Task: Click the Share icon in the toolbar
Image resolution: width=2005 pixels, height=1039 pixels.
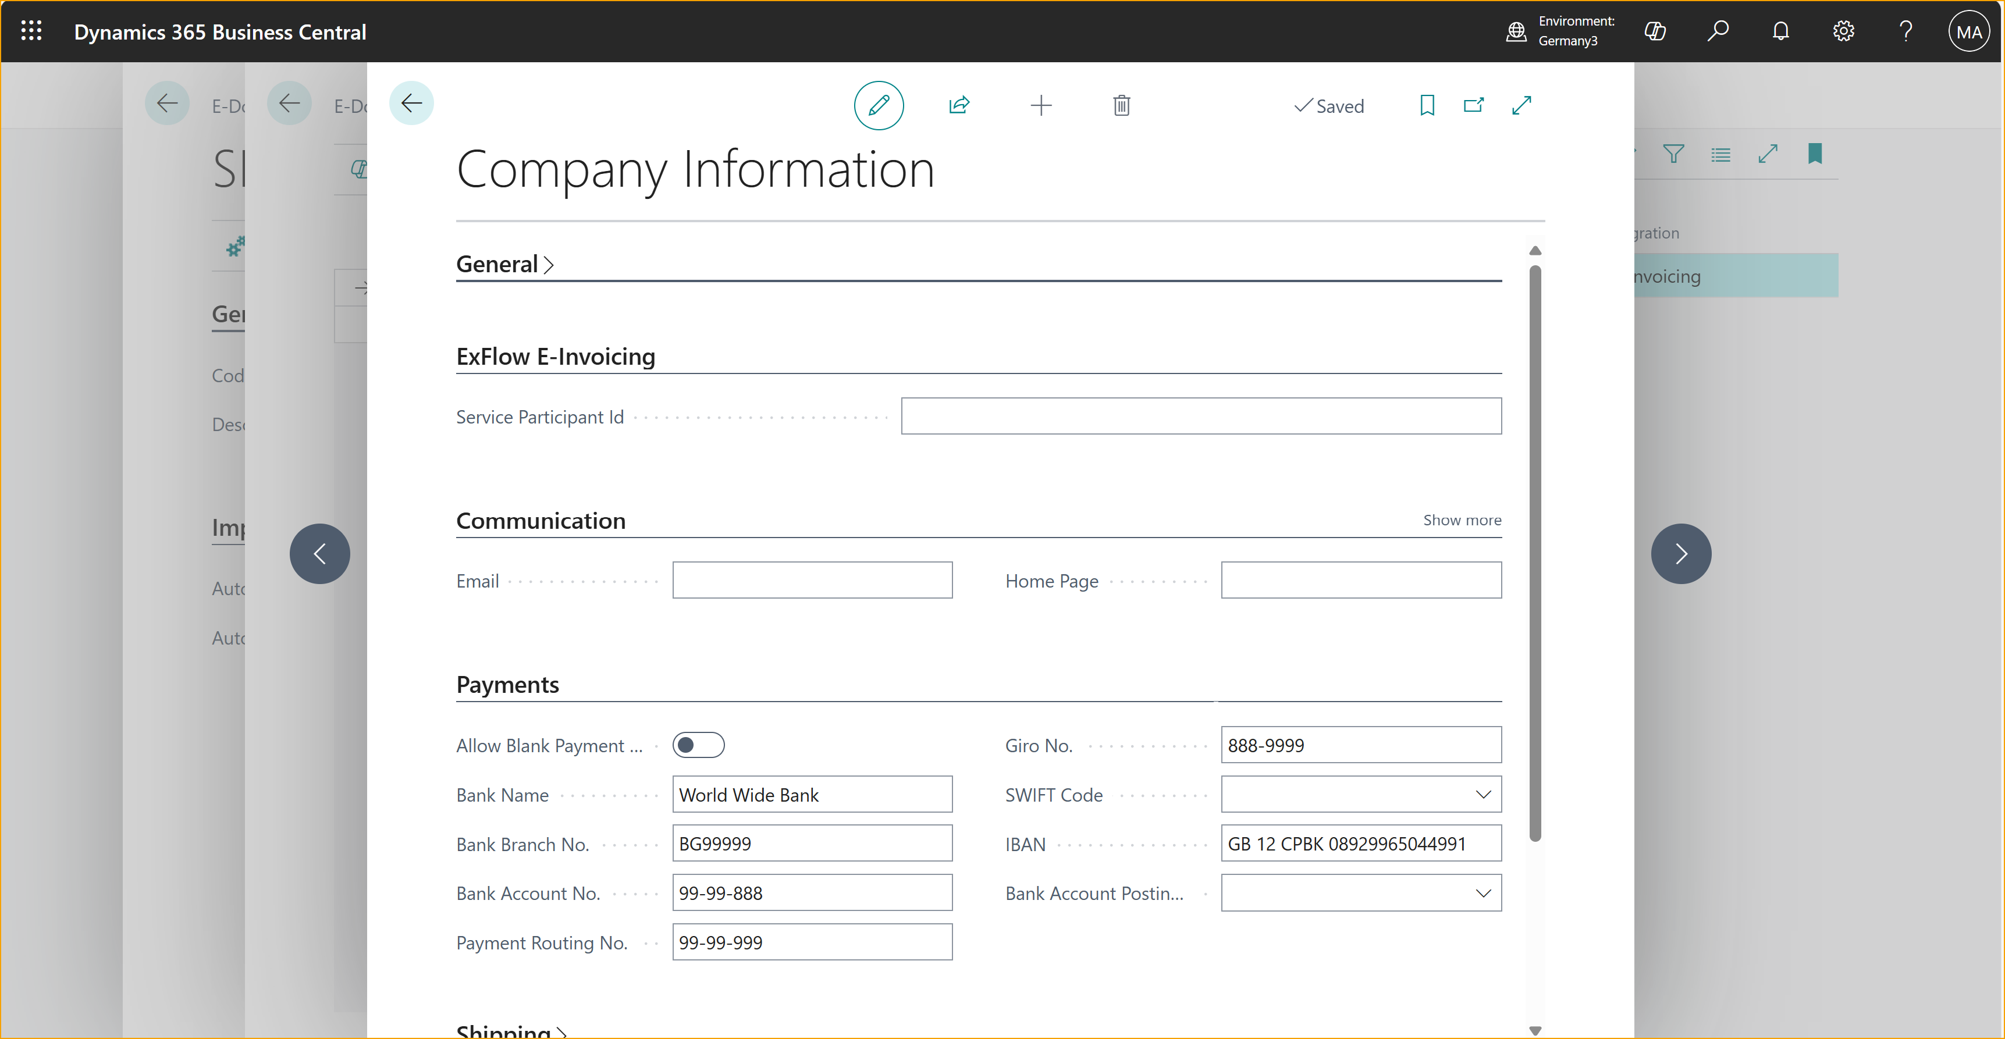Action: coord(959,104)
